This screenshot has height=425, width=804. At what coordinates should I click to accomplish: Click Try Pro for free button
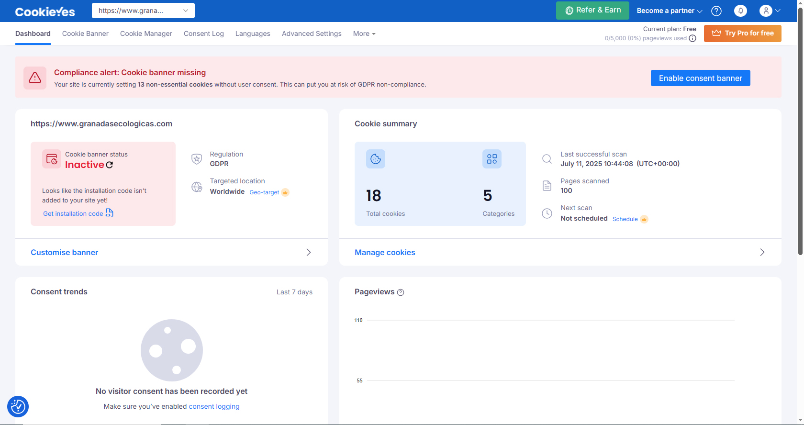[743, 33]
